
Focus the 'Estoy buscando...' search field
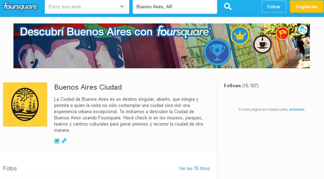pos(87,7)
